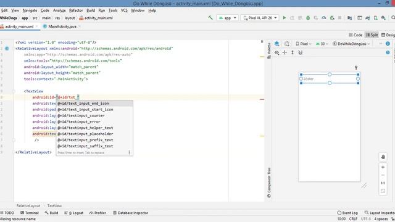Click the Make Project hammer icon
This screenshot has height=222, width=395.
click(x=210, y=18)
